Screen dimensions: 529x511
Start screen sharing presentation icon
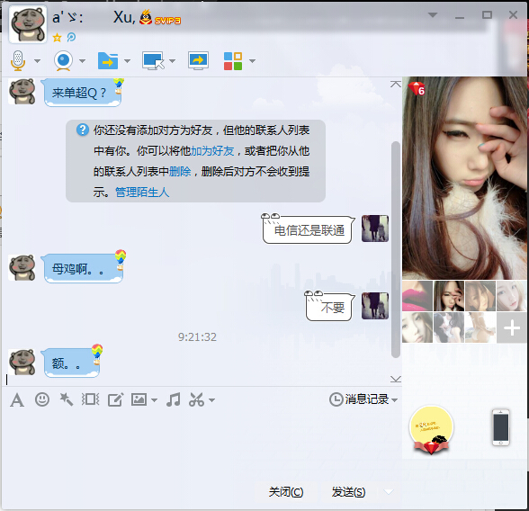point(198,60)
